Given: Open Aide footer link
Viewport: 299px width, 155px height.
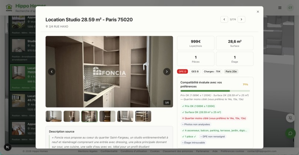Looking at the screenshot, I should point(215,151).
